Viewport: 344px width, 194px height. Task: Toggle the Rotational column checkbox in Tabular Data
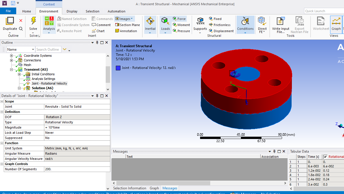(x=325, y=157)
